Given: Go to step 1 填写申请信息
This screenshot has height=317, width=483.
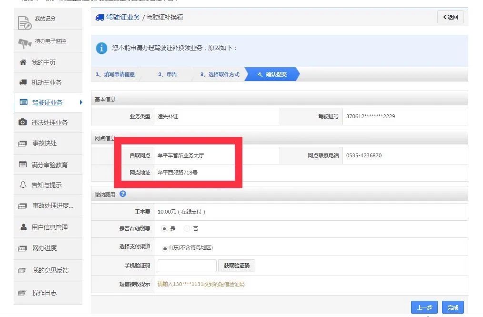Looking at the screenshot, I should (115, 74).
